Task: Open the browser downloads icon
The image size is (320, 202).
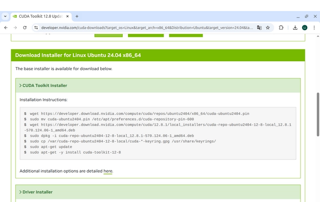Action: (x=295, y=28)
